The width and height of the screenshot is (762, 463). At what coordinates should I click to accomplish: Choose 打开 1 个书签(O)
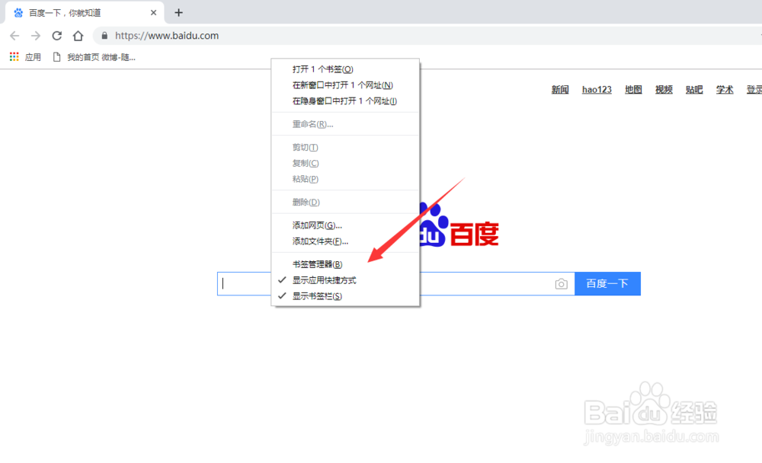[345, 69]
